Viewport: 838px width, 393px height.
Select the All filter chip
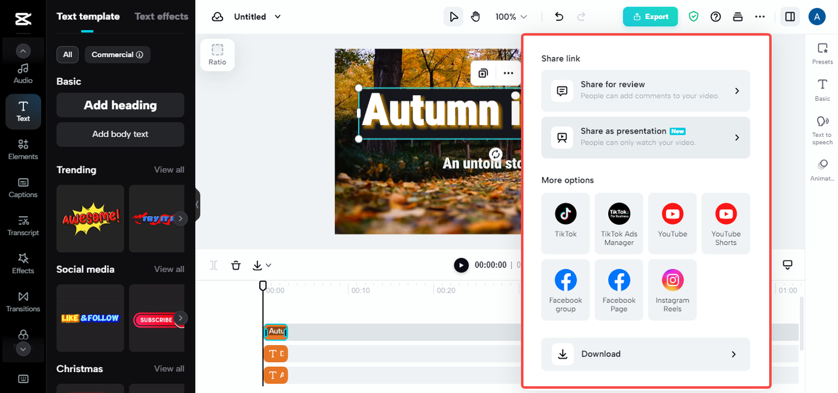[67, 54]
